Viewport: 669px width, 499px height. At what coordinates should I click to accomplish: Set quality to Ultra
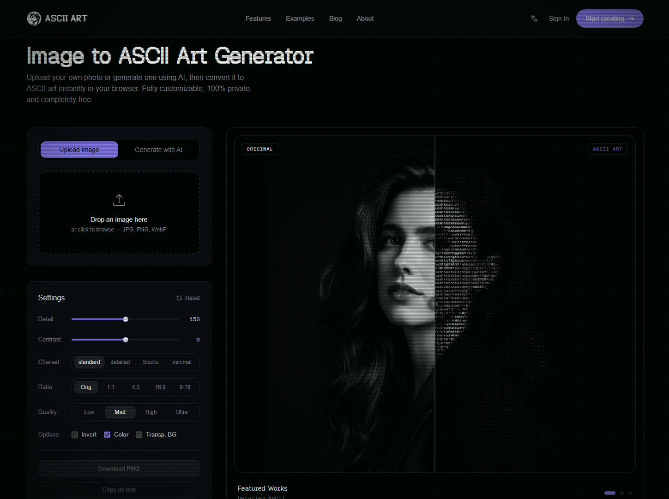tap(182, 412)
